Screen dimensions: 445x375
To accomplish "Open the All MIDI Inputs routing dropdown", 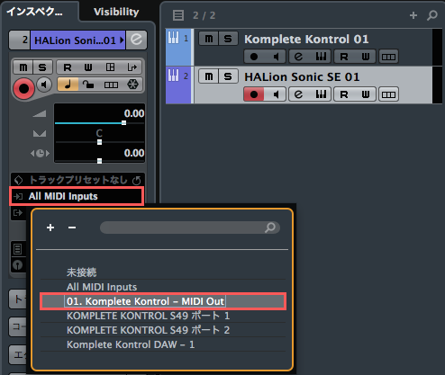I will pos(77,196).
